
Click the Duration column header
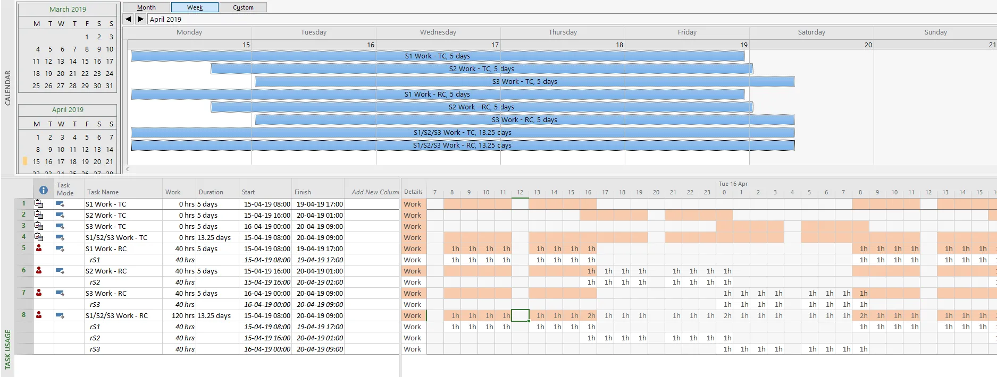coord(217,188)
